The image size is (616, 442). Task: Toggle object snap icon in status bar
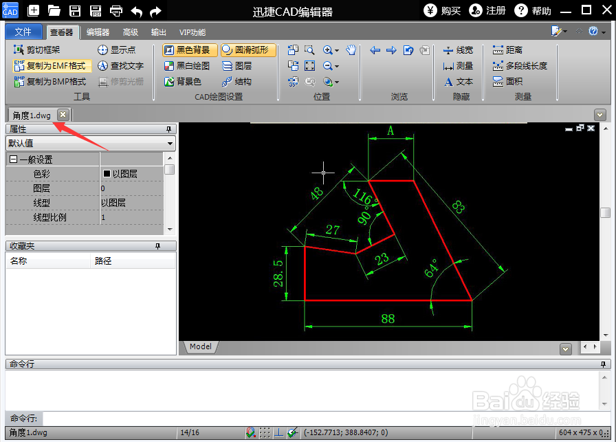pos(251,432)
